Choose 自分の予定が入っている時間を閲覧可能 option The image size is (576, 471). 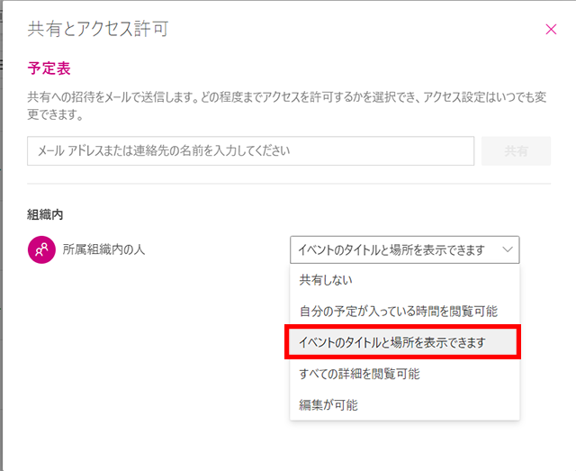click(398, 312)
